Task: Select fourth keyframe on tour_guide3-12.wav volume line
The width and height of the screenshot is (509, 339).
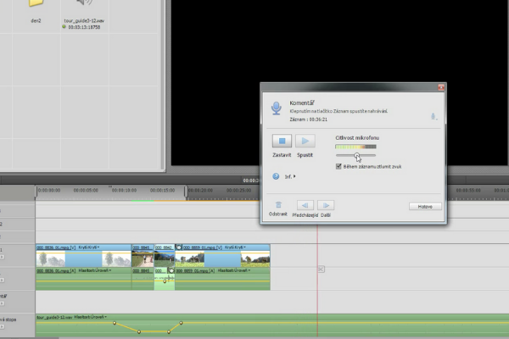Action: click(x=181, y=323)
